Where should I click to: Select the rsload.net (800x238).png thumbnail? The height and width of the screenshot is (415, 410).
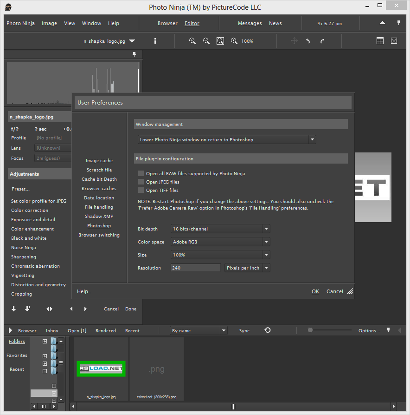click(x=157, y=369)
